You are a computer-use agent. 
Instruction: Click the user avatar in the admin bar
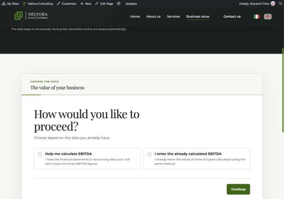tap(273, 4)
